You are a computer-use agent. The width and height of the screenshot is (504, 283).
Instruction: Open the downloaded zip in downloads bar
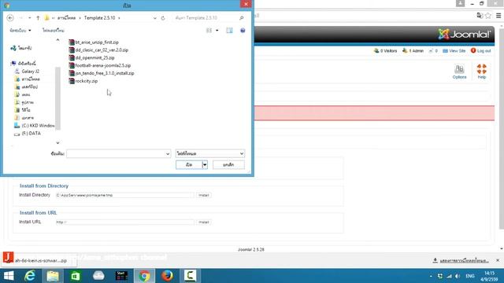click(39, 260)
